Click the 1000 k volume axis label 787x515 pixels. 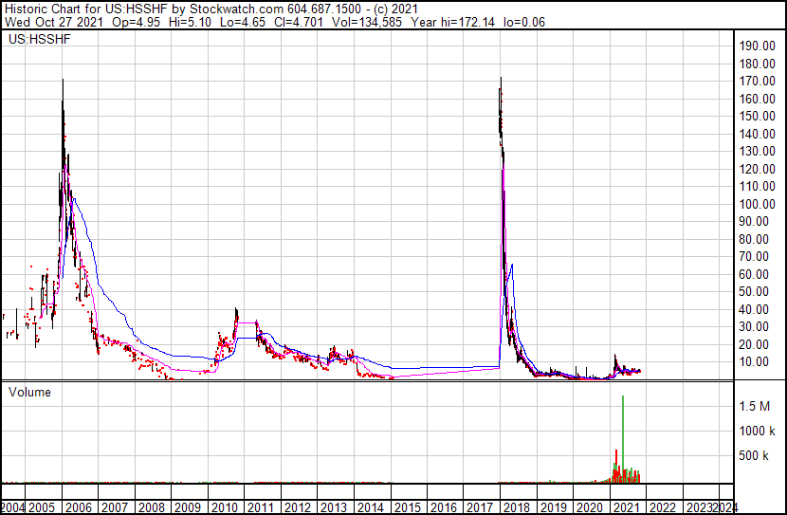(757, 431)
